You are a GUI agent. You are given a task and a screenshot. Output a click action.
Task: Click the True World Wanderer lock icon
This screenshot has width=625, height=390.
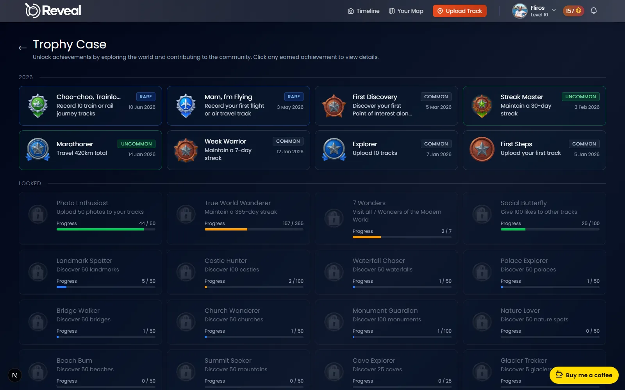point(186,214)
